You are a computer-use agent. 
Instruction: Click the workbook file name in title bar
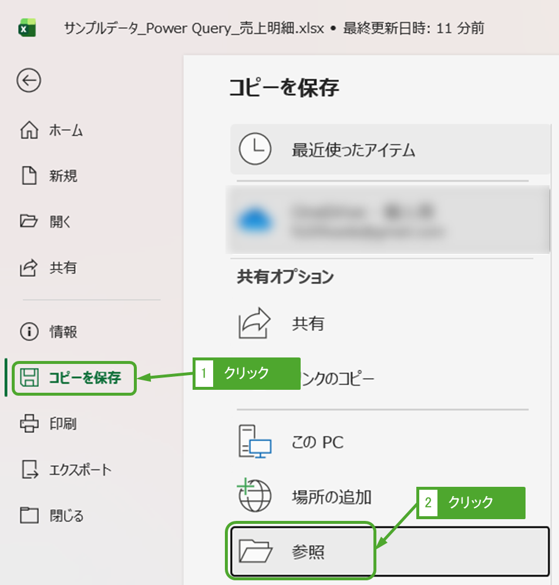[x=194, y=28]
